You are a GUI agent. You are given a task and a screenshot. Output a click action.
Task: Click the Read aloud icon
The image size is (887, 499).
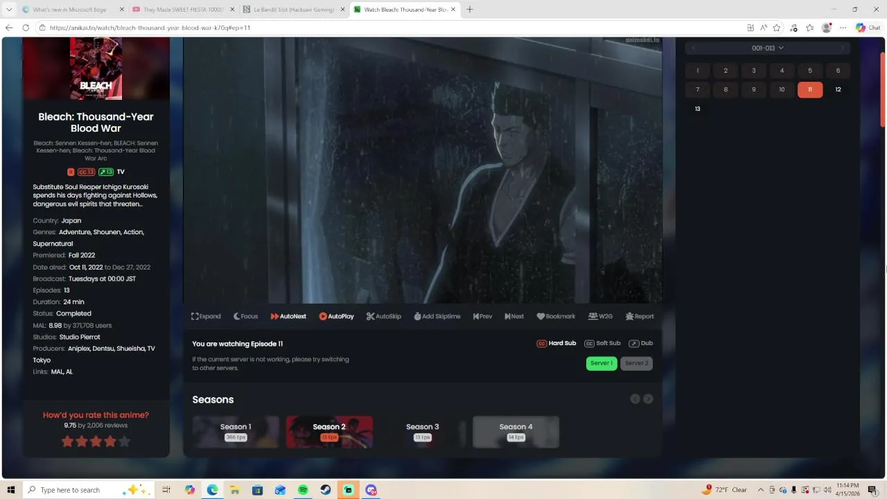[x=764, y=28]
